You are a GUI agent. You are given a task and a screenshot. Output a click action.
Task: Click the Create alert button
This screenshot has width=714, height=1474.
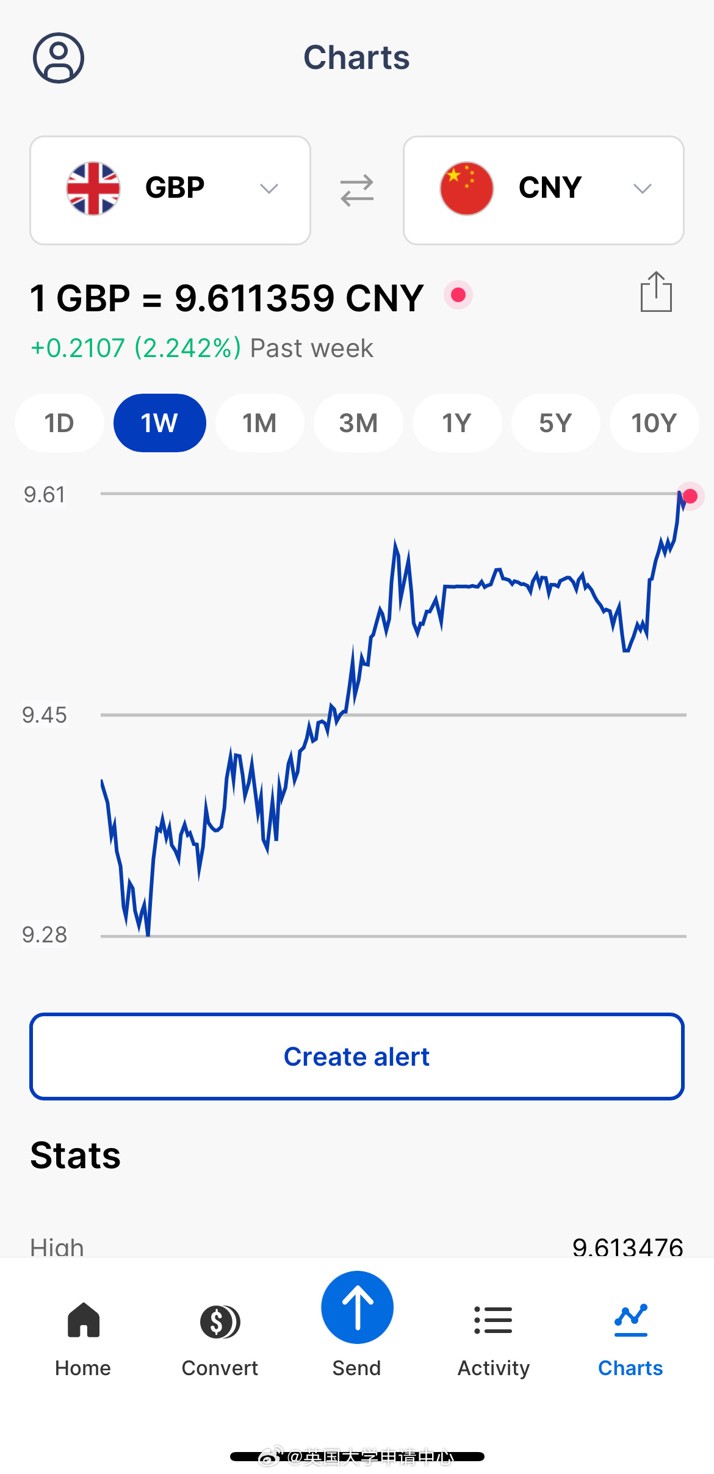click(x=357, y=1057)
